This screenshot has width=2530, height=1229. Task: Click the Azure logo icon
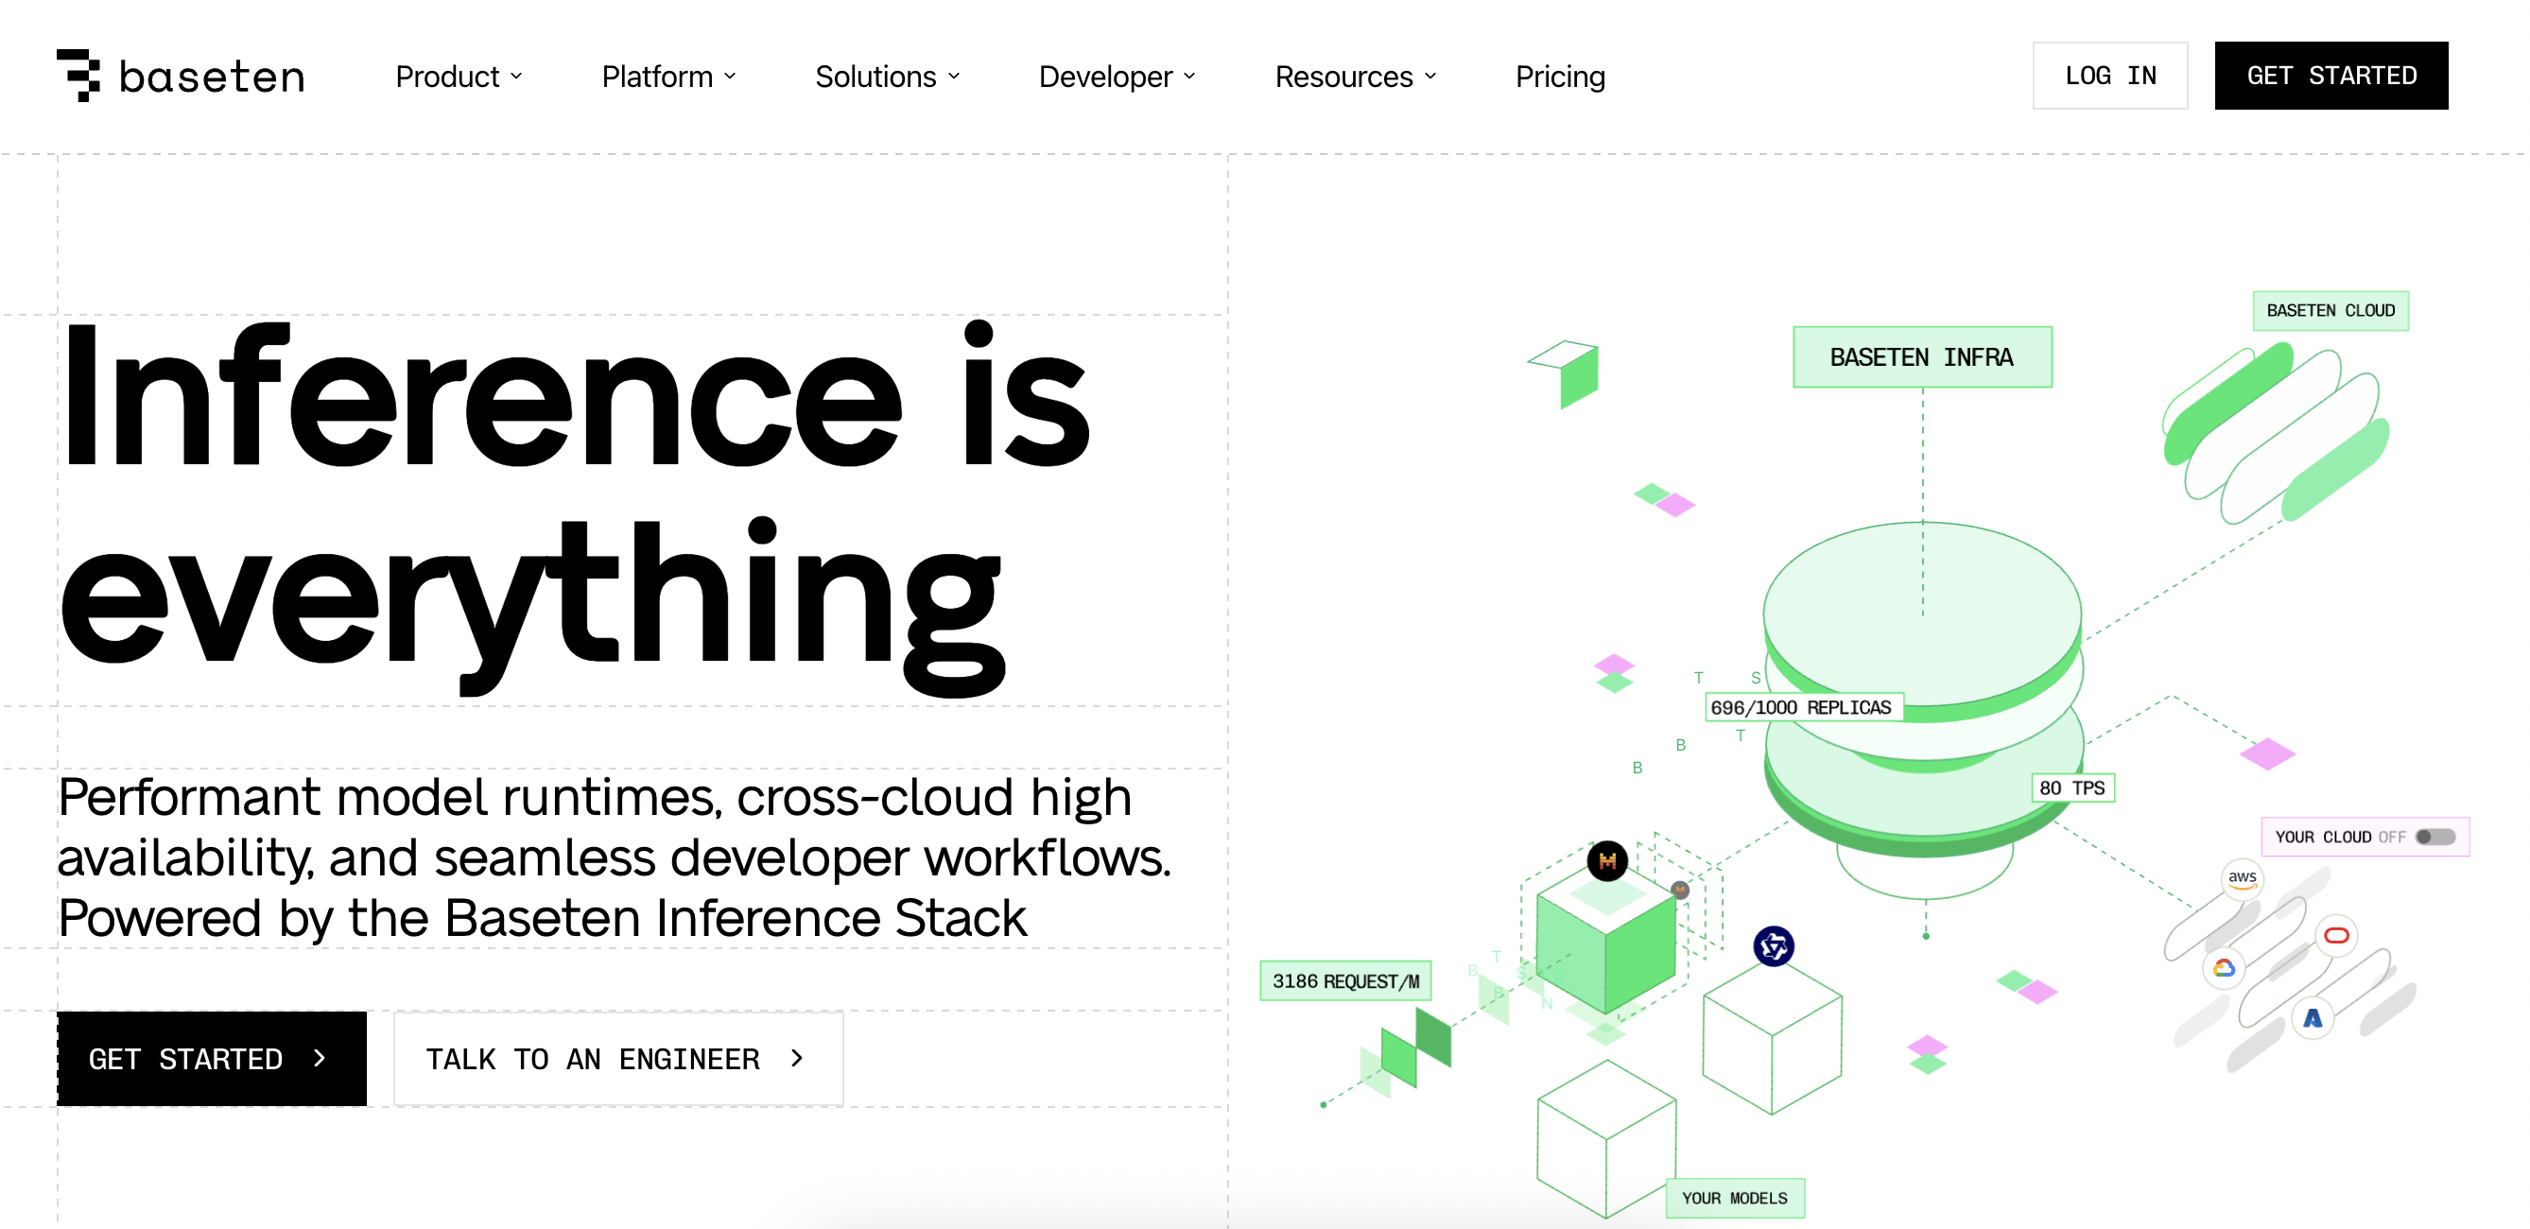pos(2313,1018)
